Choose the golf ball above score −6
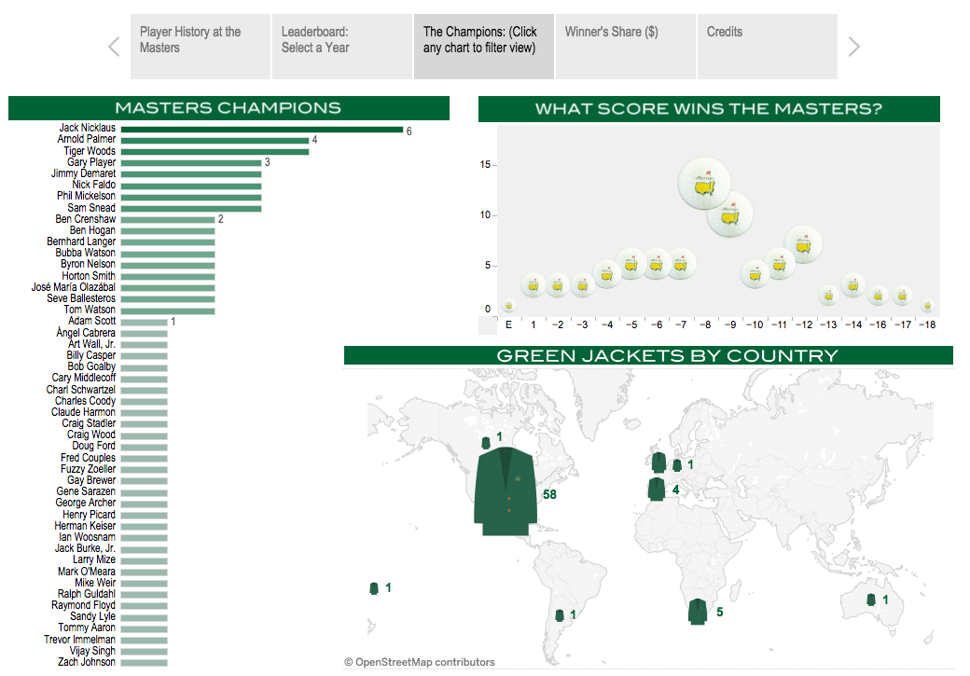The width and height of the screenshot is (970, 676). click(656, 264)
